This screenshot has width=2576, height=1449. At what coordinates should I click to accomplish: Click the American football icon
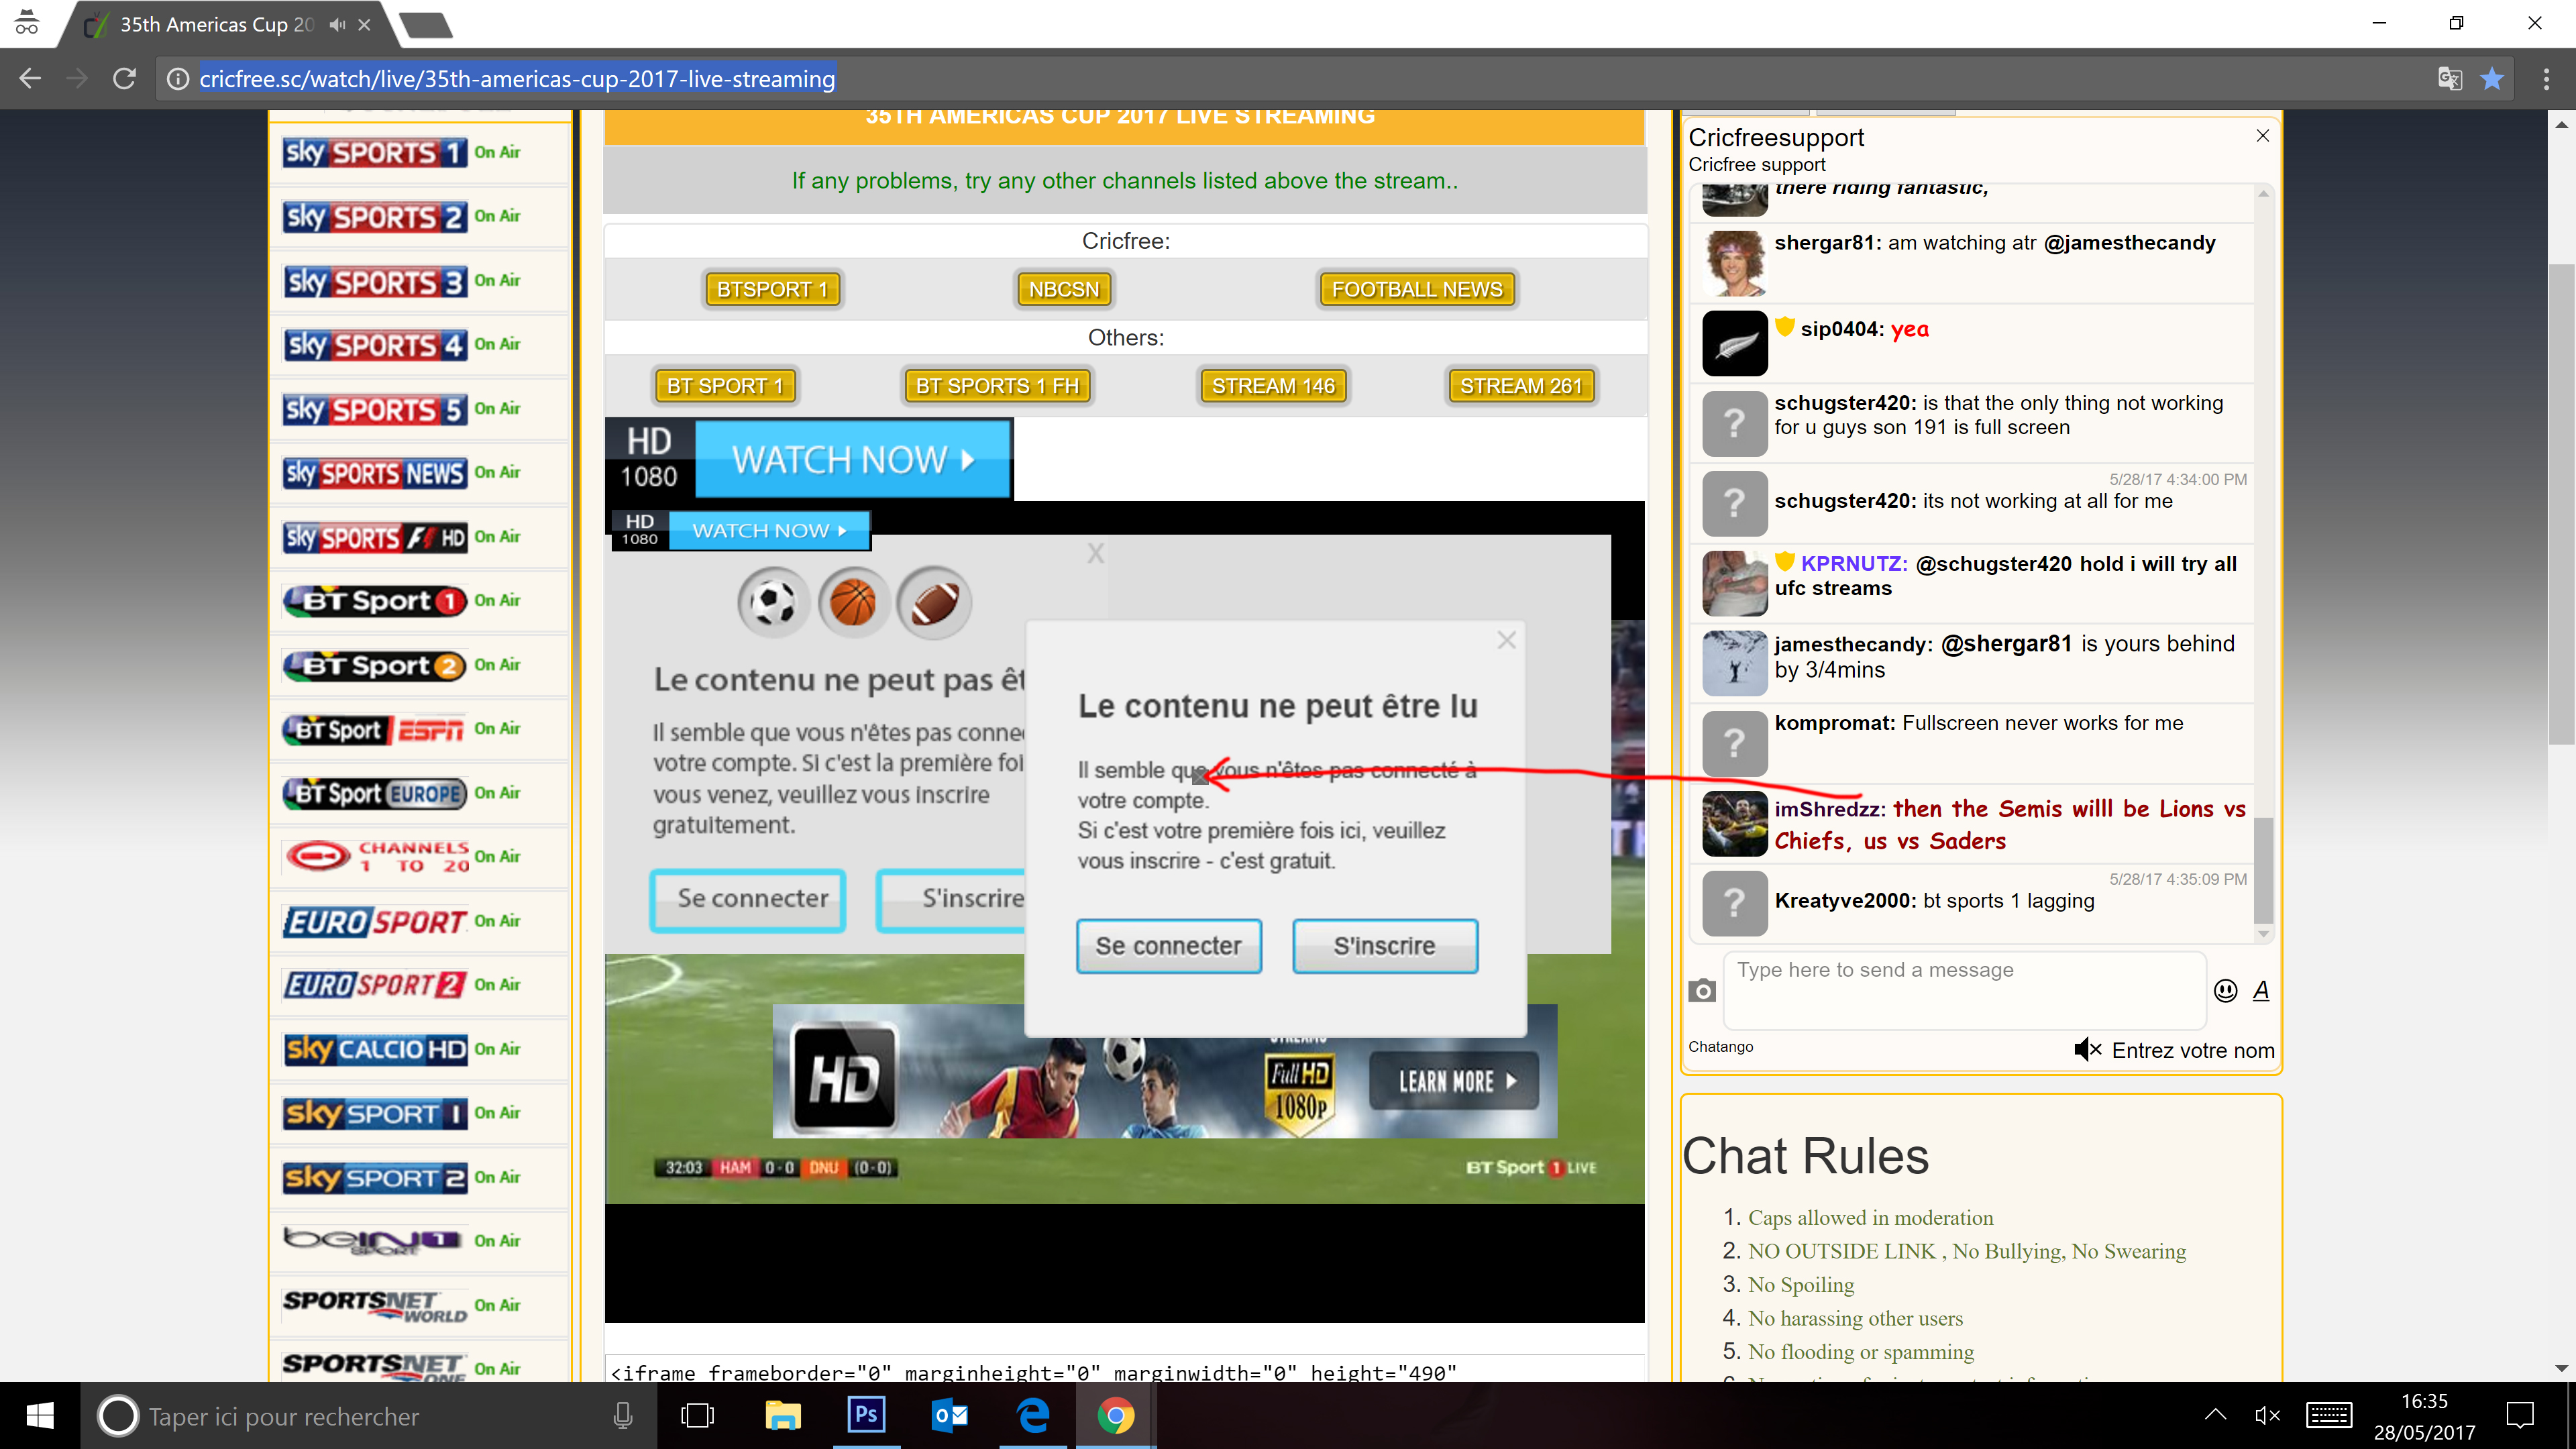click(x=934, y=602)
